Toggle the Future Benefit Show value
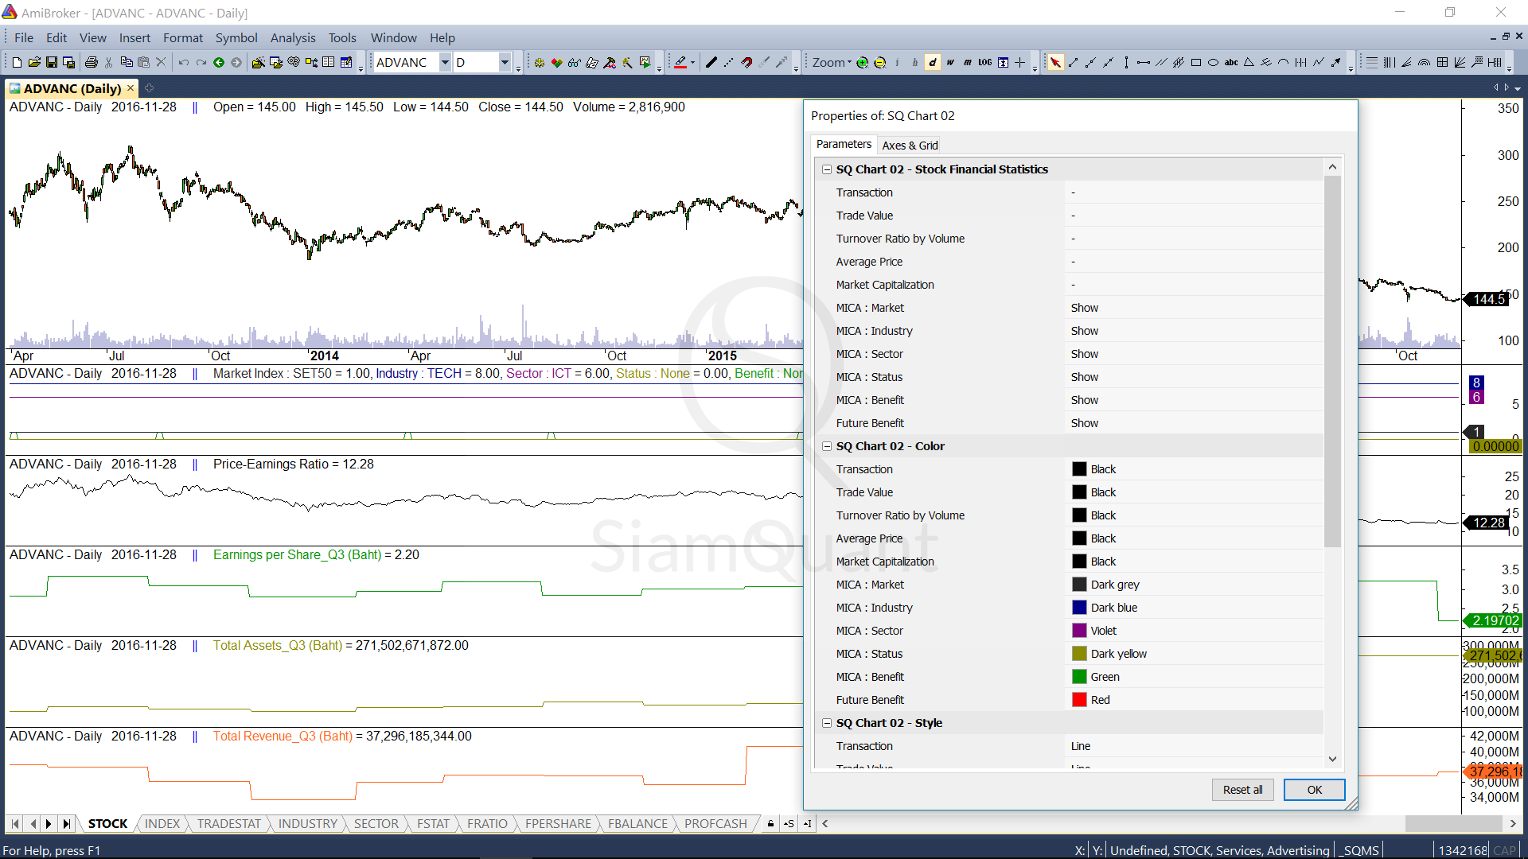This screenshot has width=1528, height=859. pos(1084,423)
